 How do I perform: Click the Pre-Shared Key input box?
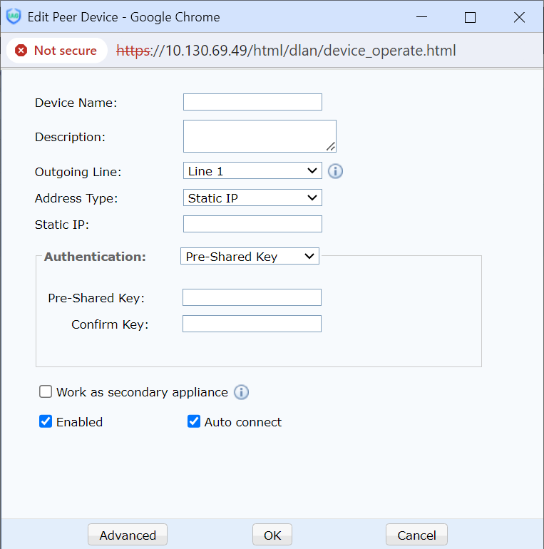point(252,297)
